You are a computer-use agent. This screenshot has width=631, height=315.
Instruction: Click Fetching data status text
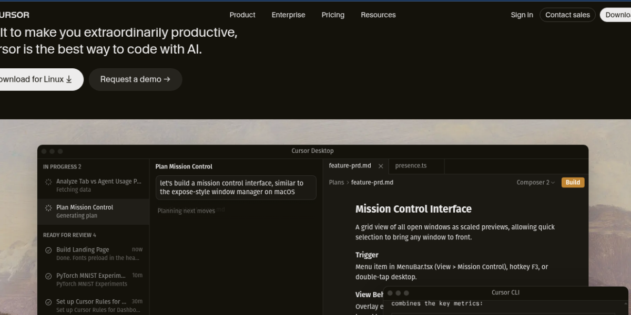point(74,190)
